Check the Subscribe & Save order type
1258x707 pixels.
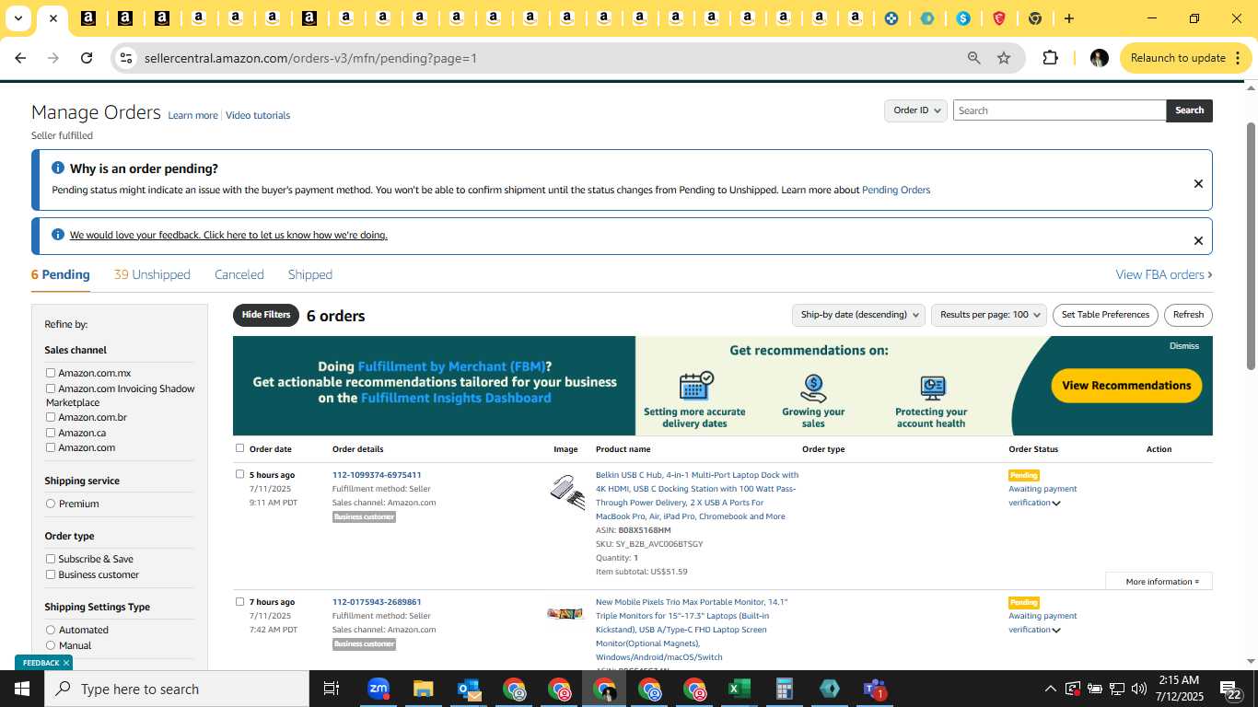pyautogui.click(x=51, y=559)
